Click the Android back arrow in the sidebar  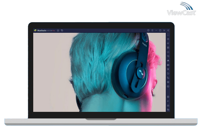pyautogui.click(x=168, y=101)
